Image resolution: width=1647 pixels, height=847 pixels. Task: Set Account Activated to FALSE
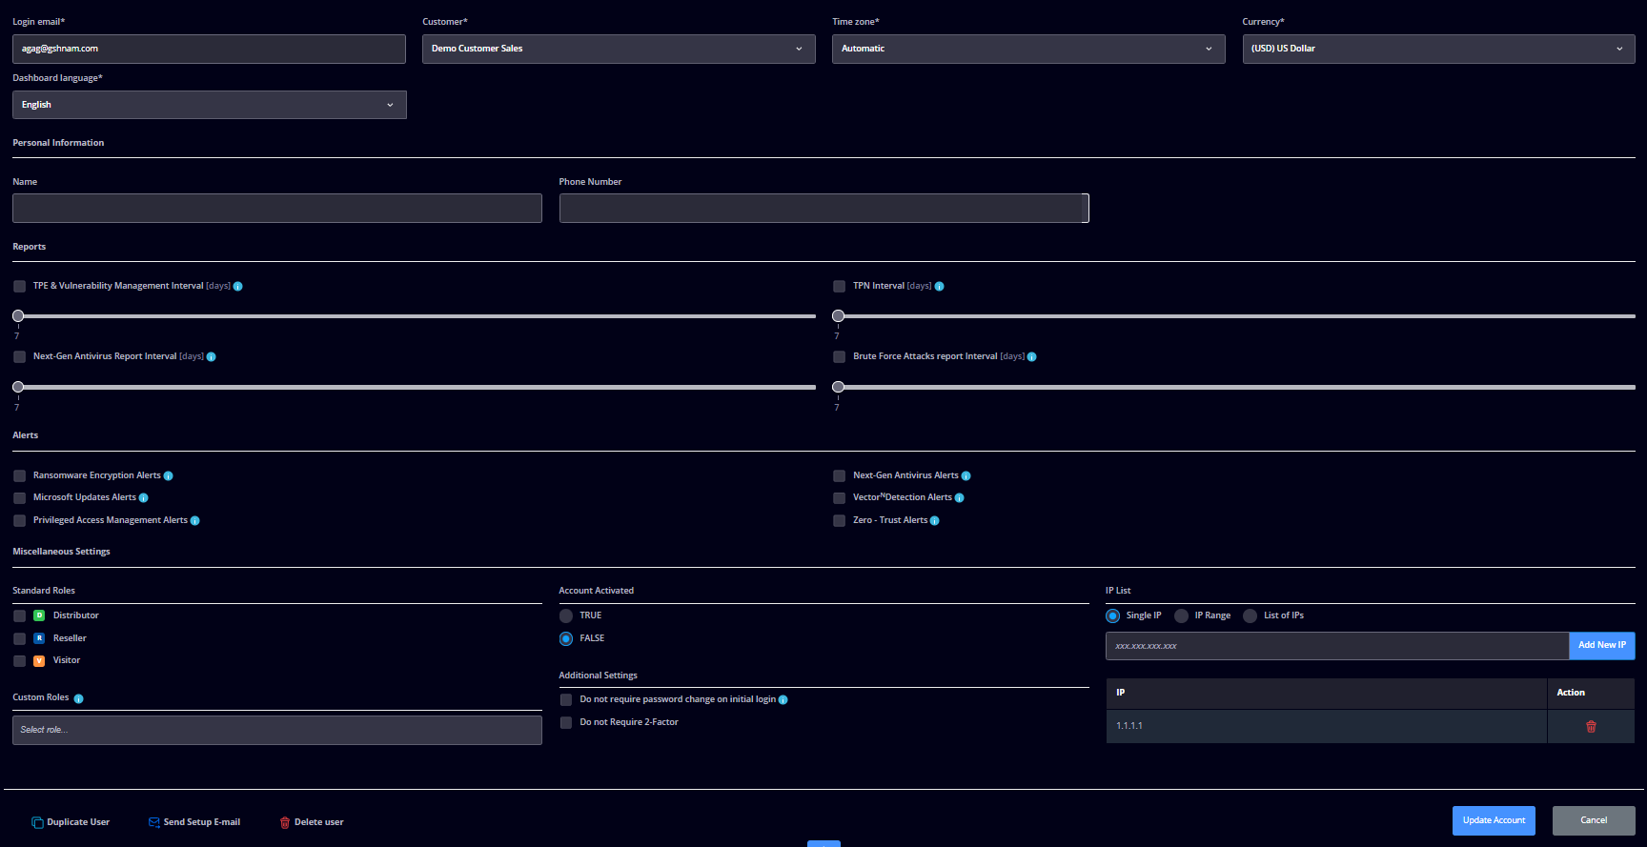point(566,638)
